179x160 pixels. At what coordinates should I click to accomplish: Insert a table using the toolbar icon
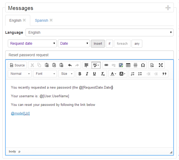128,65
